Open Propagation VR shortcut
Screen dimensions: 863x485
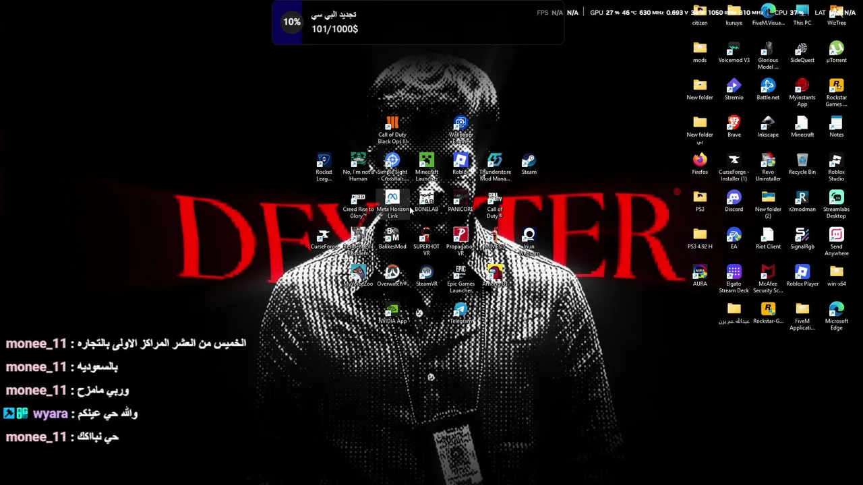tap(460, 242)
